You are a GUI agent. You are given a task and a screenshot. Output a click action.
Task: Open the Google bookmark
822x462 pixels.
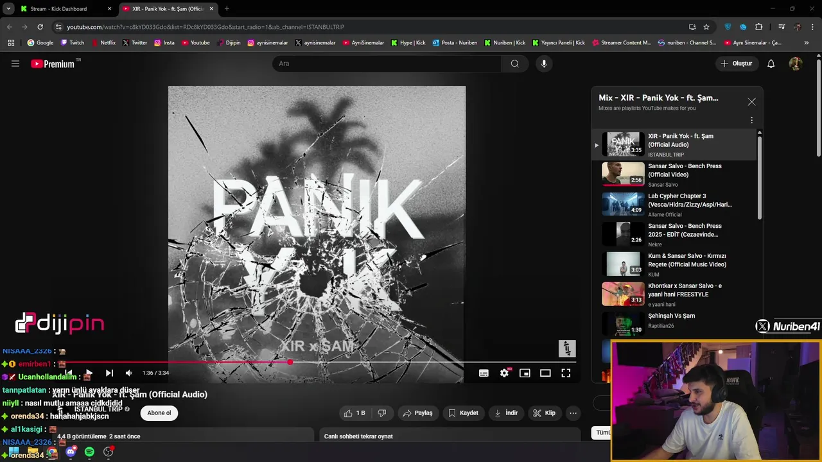[x=40, y=43]
